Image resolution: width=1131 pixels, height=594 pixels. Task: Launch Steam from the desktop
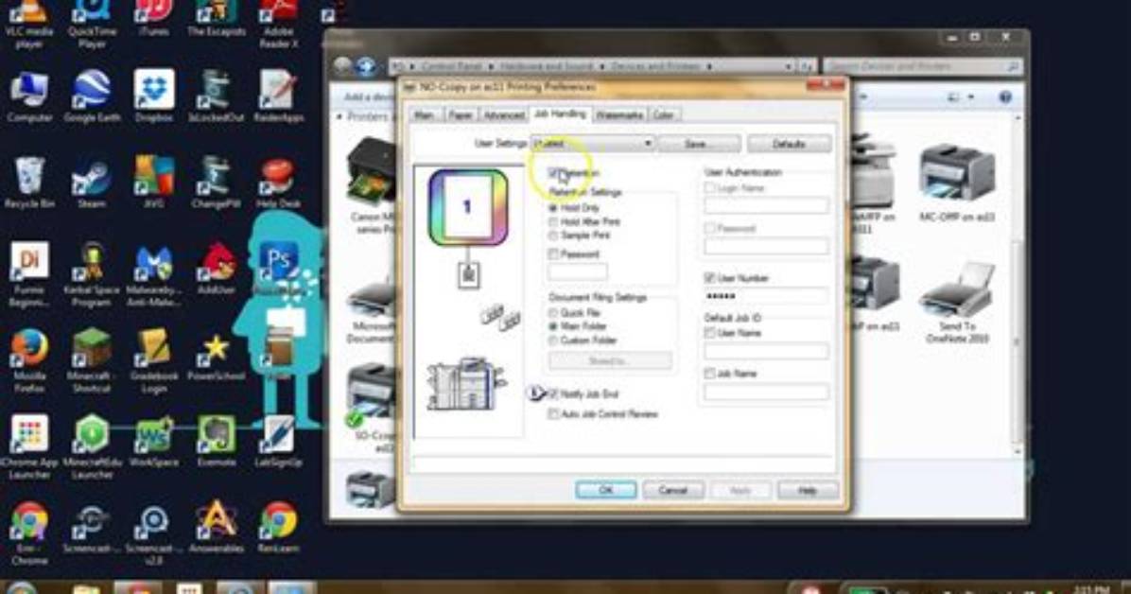[92, 183]
